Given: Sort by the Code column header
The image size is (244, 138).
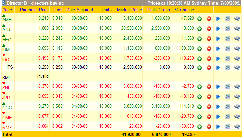Looking at the screenshot, I should coord(7,10).
